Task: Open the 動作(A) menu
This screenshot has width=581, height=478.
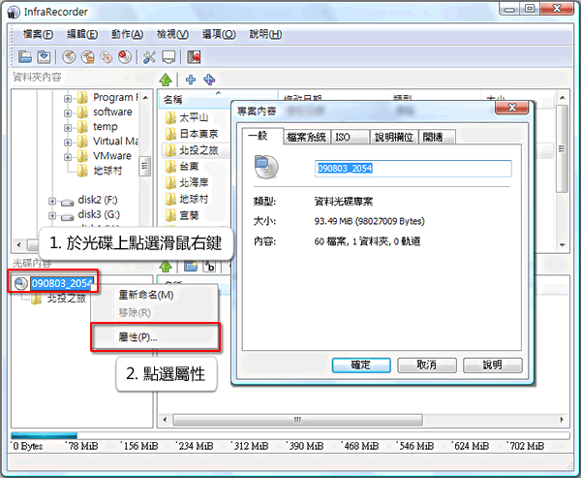Action: pos(128,35)
